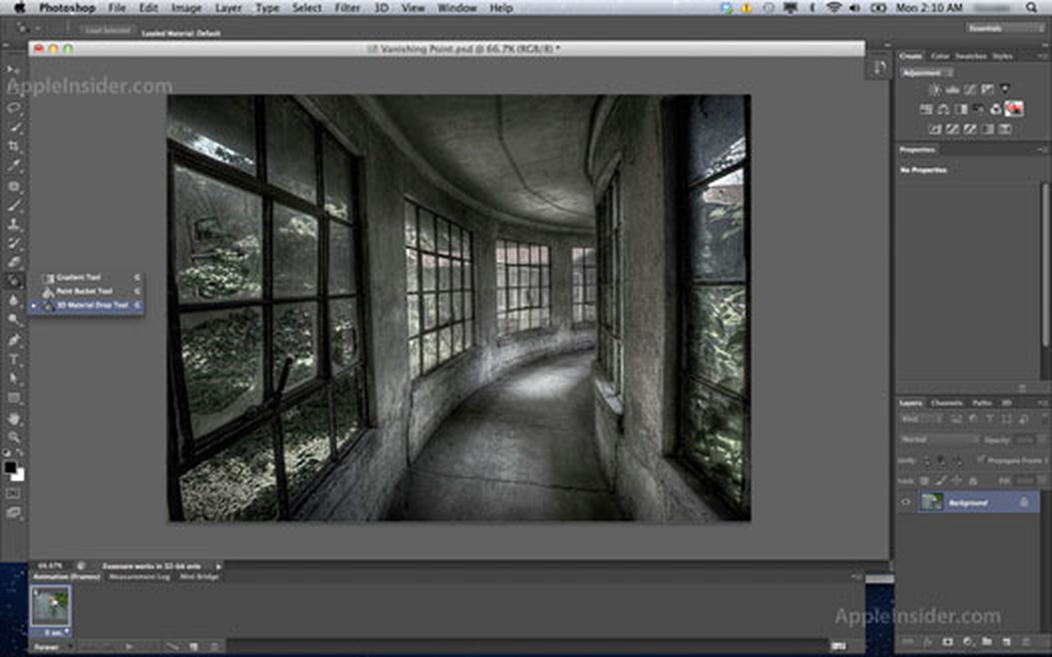This screenshot has width=1052, height=657.
Task: Select animation frame 1 thumbnail
Action: 51,605
